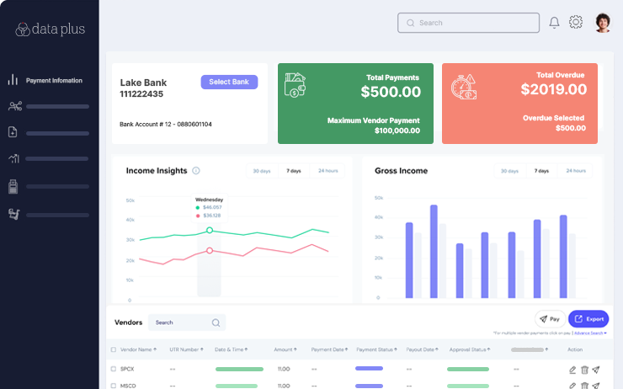The width and height of the screenshot is (623, 389).
Task: Open the Payment Information sidebar bar-chart icon
Action: coord(13,80)
